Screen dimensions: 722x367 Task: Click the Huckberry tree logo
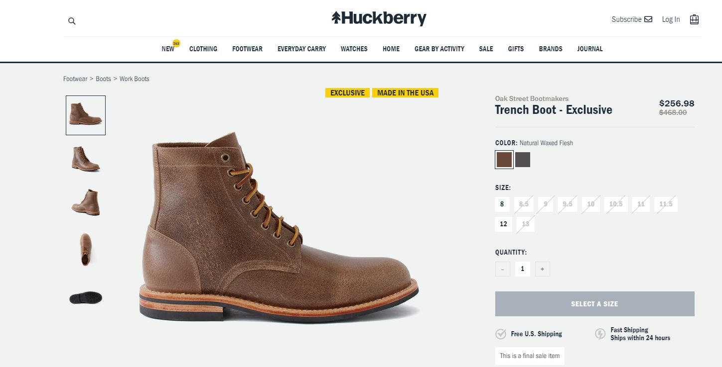pyautogui.click(x=337, y=18)
